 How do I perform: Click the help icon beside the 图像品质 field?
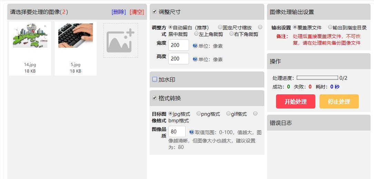(191, 132)
